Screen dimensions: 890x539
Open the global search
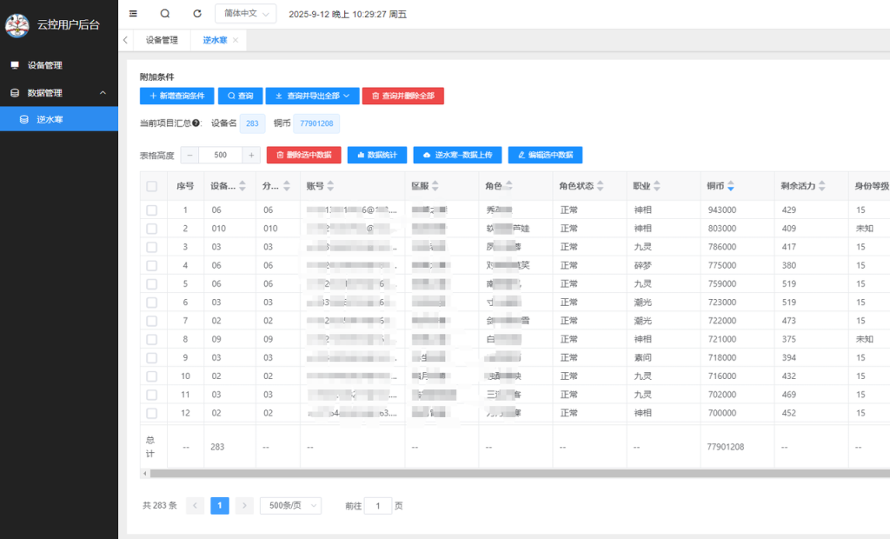(x=164, y=13)
